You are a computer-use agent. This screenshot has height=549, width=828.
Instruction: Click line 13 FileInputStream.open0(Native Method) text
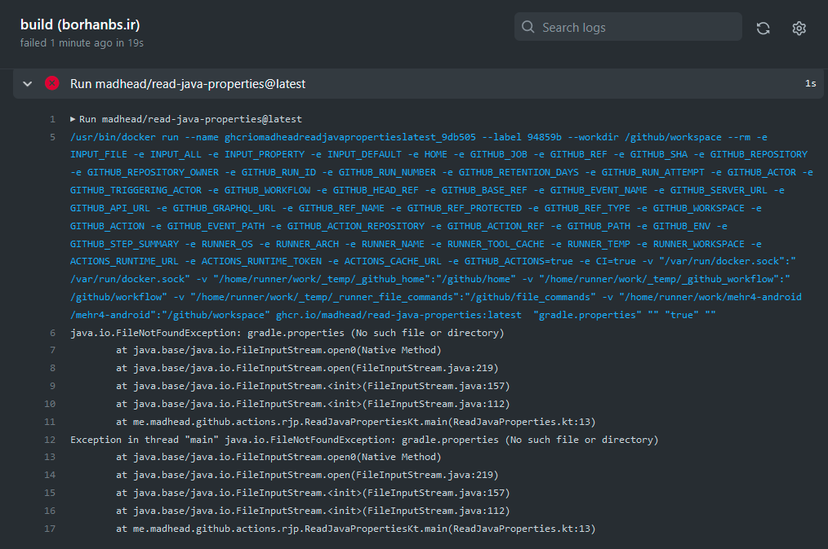(x=278, y=458)
